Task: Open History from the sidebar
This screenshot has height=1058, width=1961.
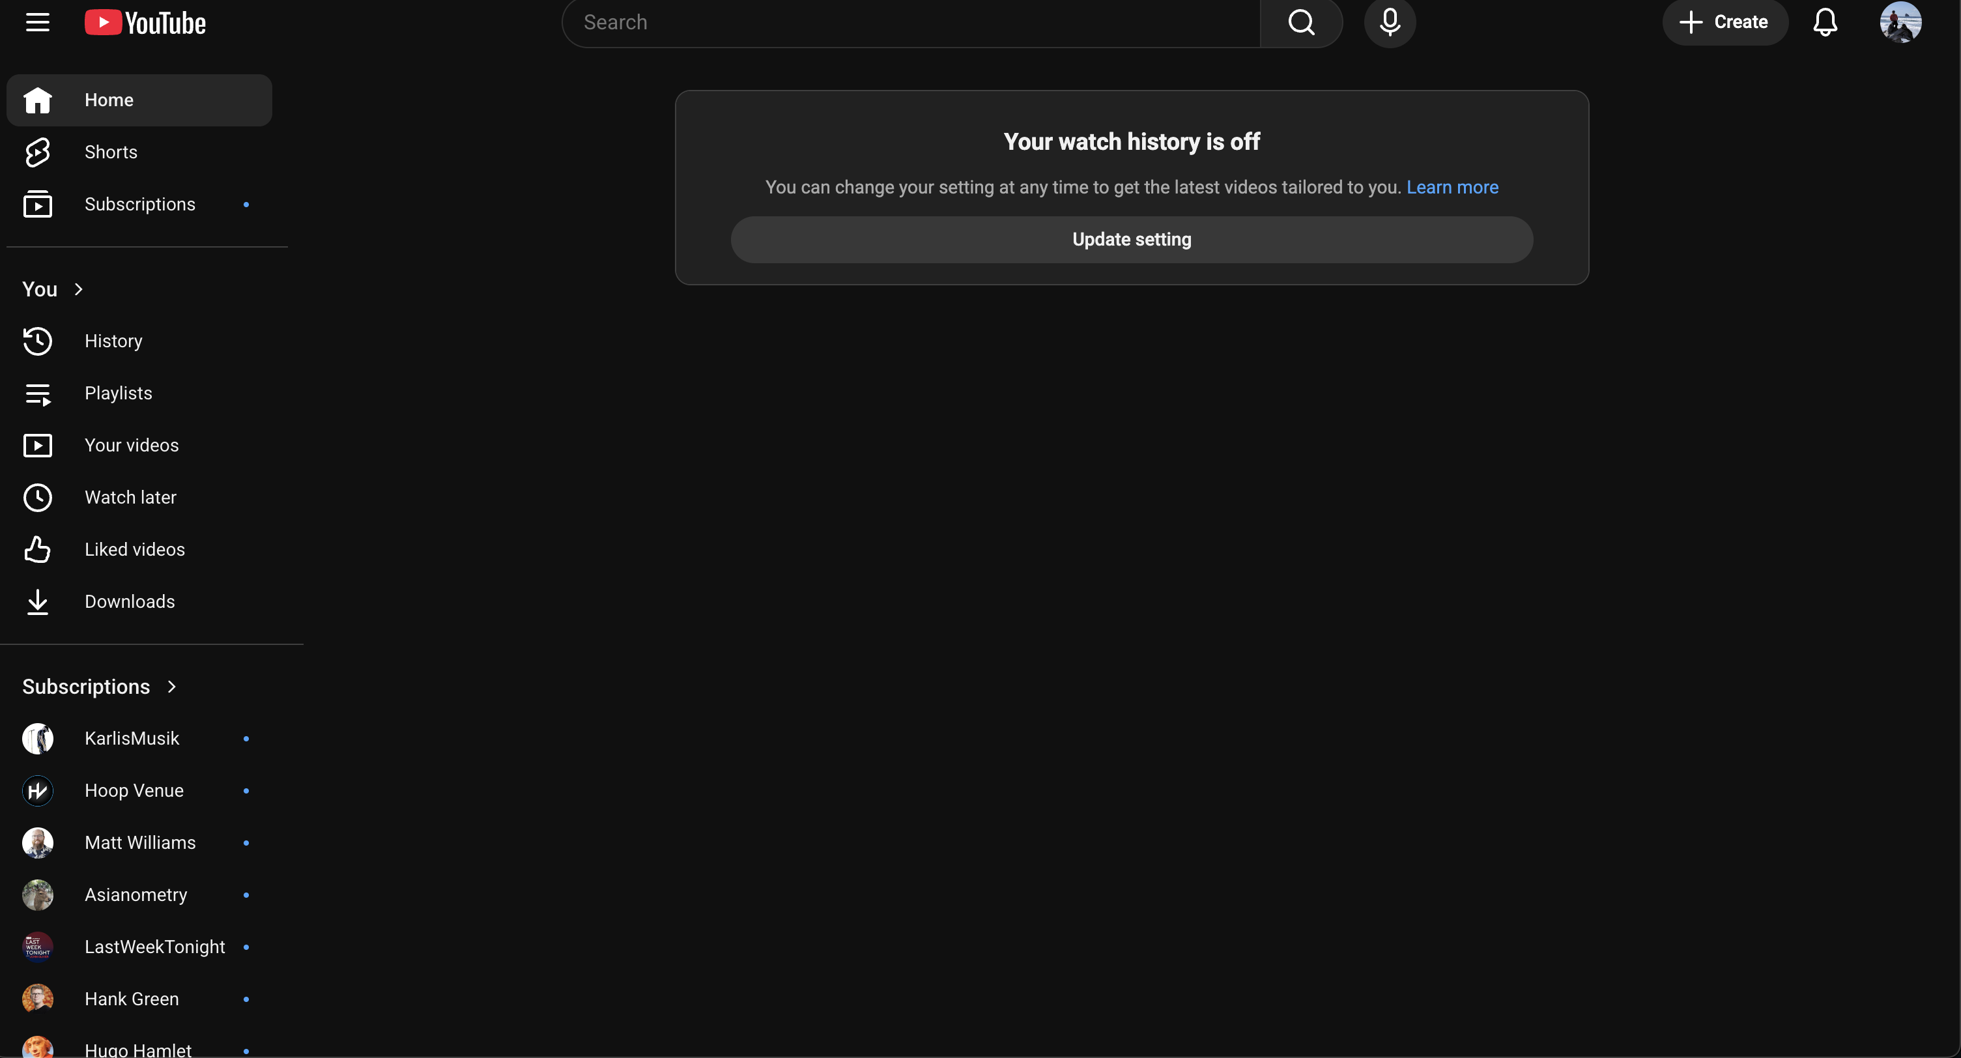Action: [113, 341]
